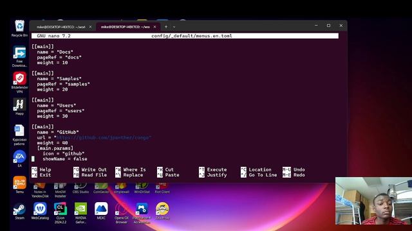This screenshot has height=231, width=412.
Task: Close the terminal window
Action: [x=341, y=26]
